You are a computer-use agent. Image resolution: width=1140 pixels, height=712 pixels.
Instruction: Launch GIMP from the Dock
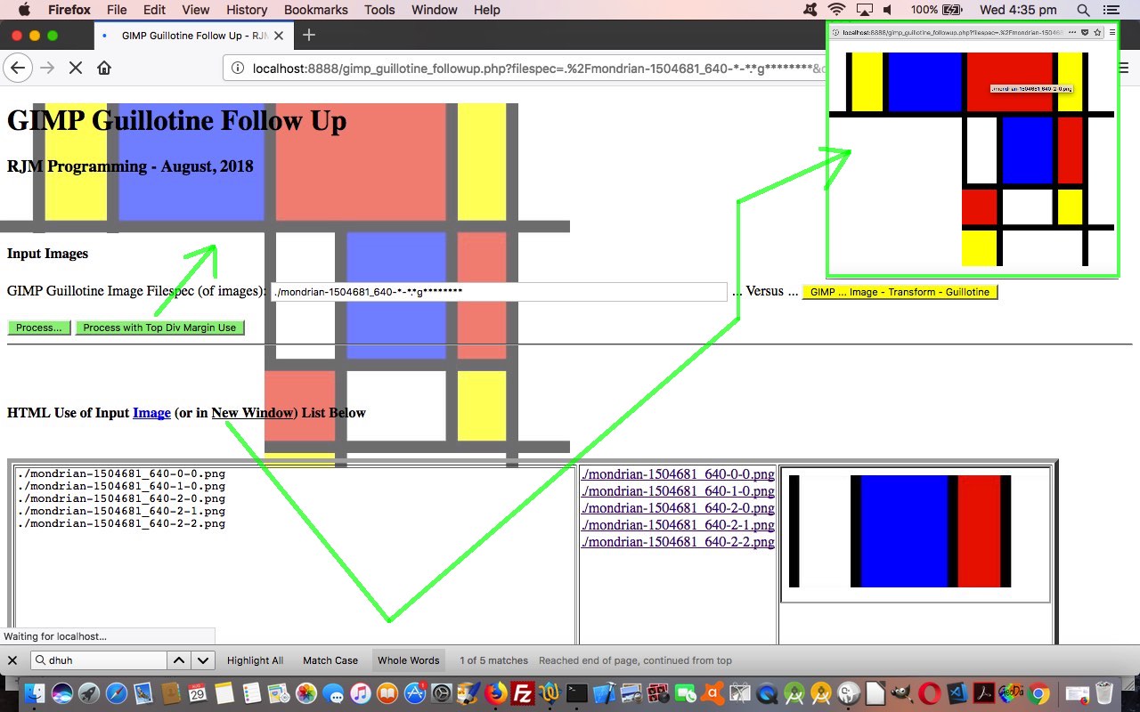[902, 693]
